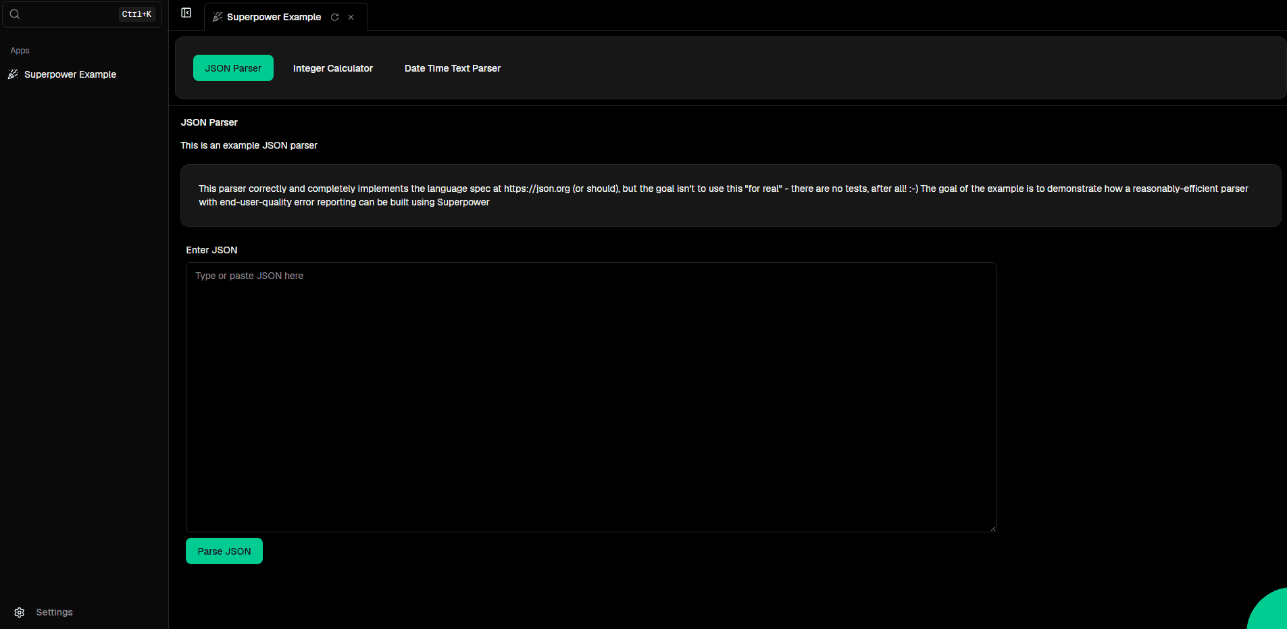Click the search magnifier icon

pyautogui.click(x=15, y=14)
